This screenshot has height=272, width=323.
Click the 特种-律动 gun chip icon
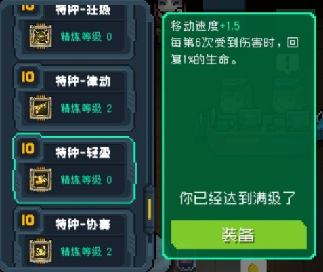[x=41, y=108]
